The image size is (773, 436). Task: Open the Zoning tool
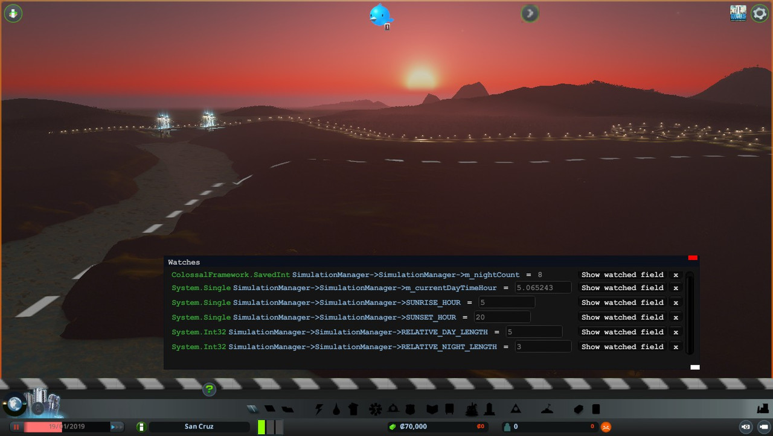click(270, 409)
